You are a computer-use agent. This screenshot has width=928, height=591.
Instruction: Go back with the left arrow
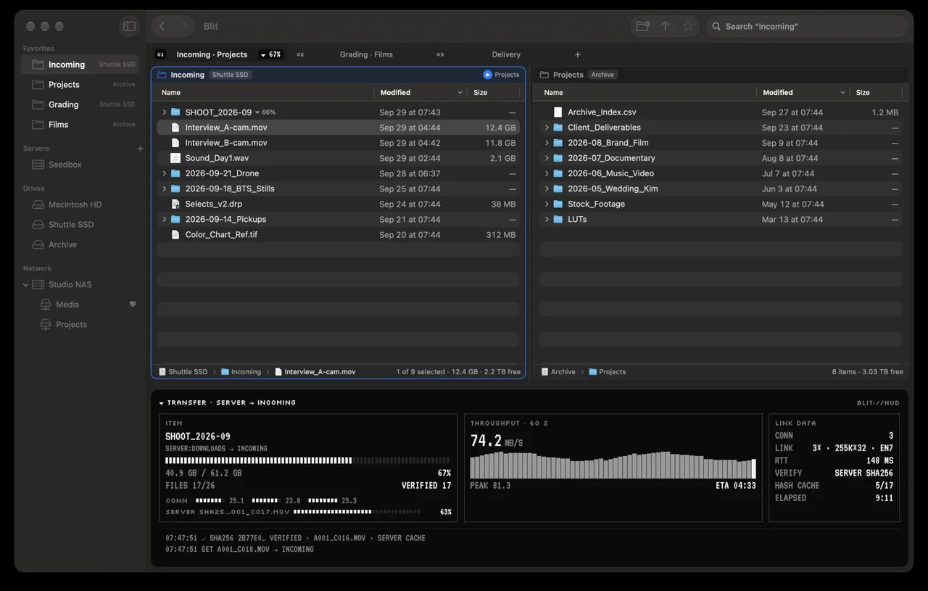click(162, 26)
